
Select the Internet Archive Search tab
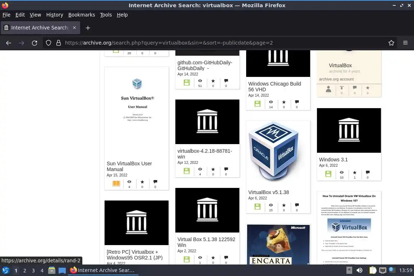click(40, 28)
